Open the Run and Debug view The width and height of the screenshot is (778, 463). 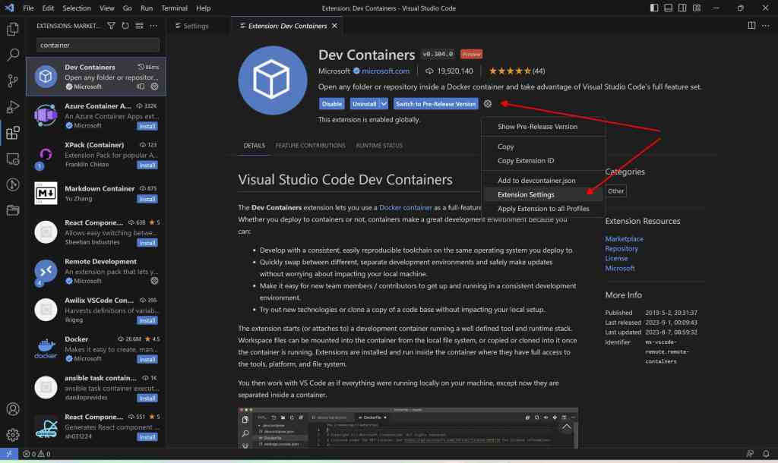pyautogui.click(x=13, y=106)
